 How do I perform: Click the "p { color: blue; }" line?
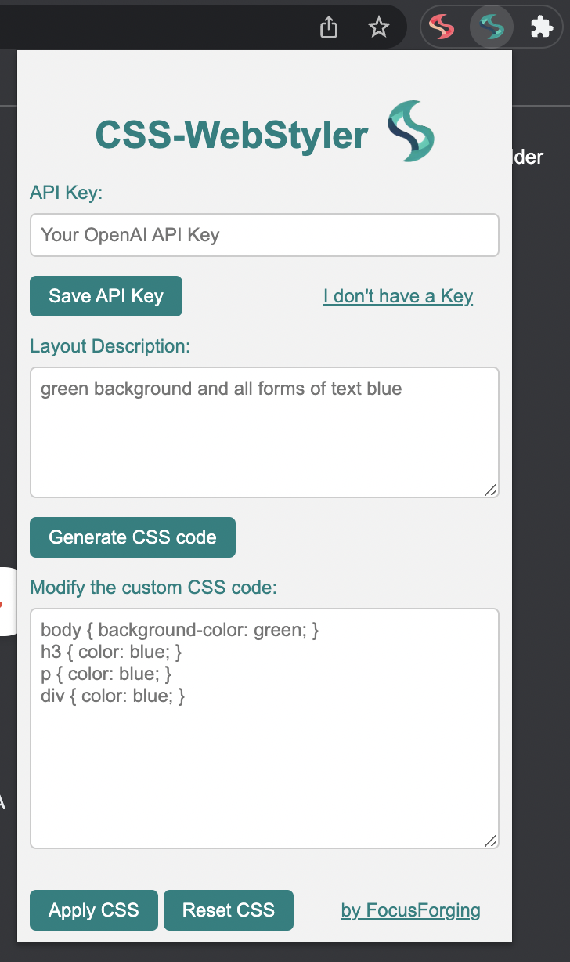coord(106,674)
